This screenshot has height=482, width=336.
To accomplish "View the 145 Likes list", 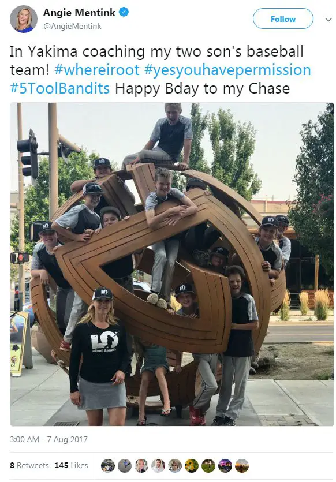I will pos(72,465).
